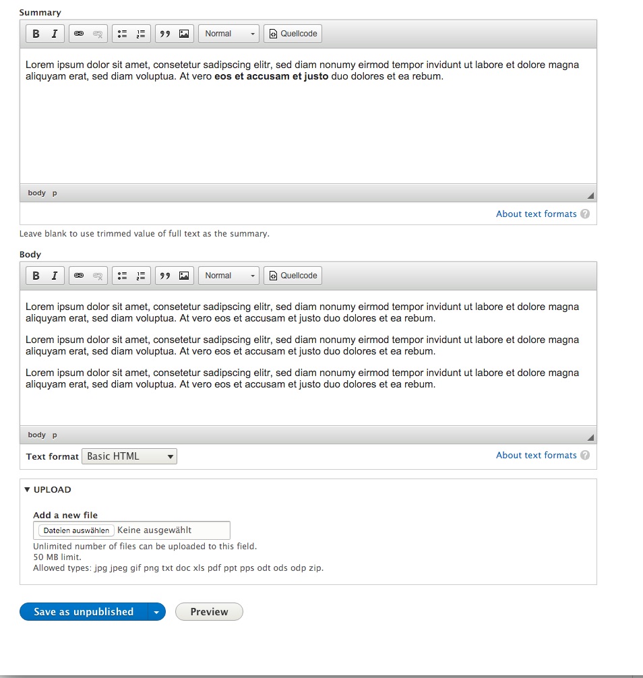This screenshot has width=643, height=678.
Task: Click Bold in the Summary editor toolbar
Action: [36, 34]
